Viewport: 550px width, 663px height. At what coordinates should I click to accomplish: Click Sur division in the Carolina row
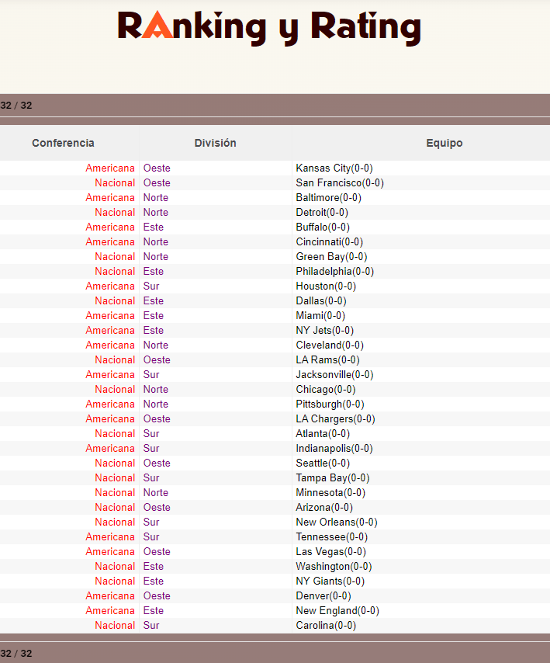(151, 626)
